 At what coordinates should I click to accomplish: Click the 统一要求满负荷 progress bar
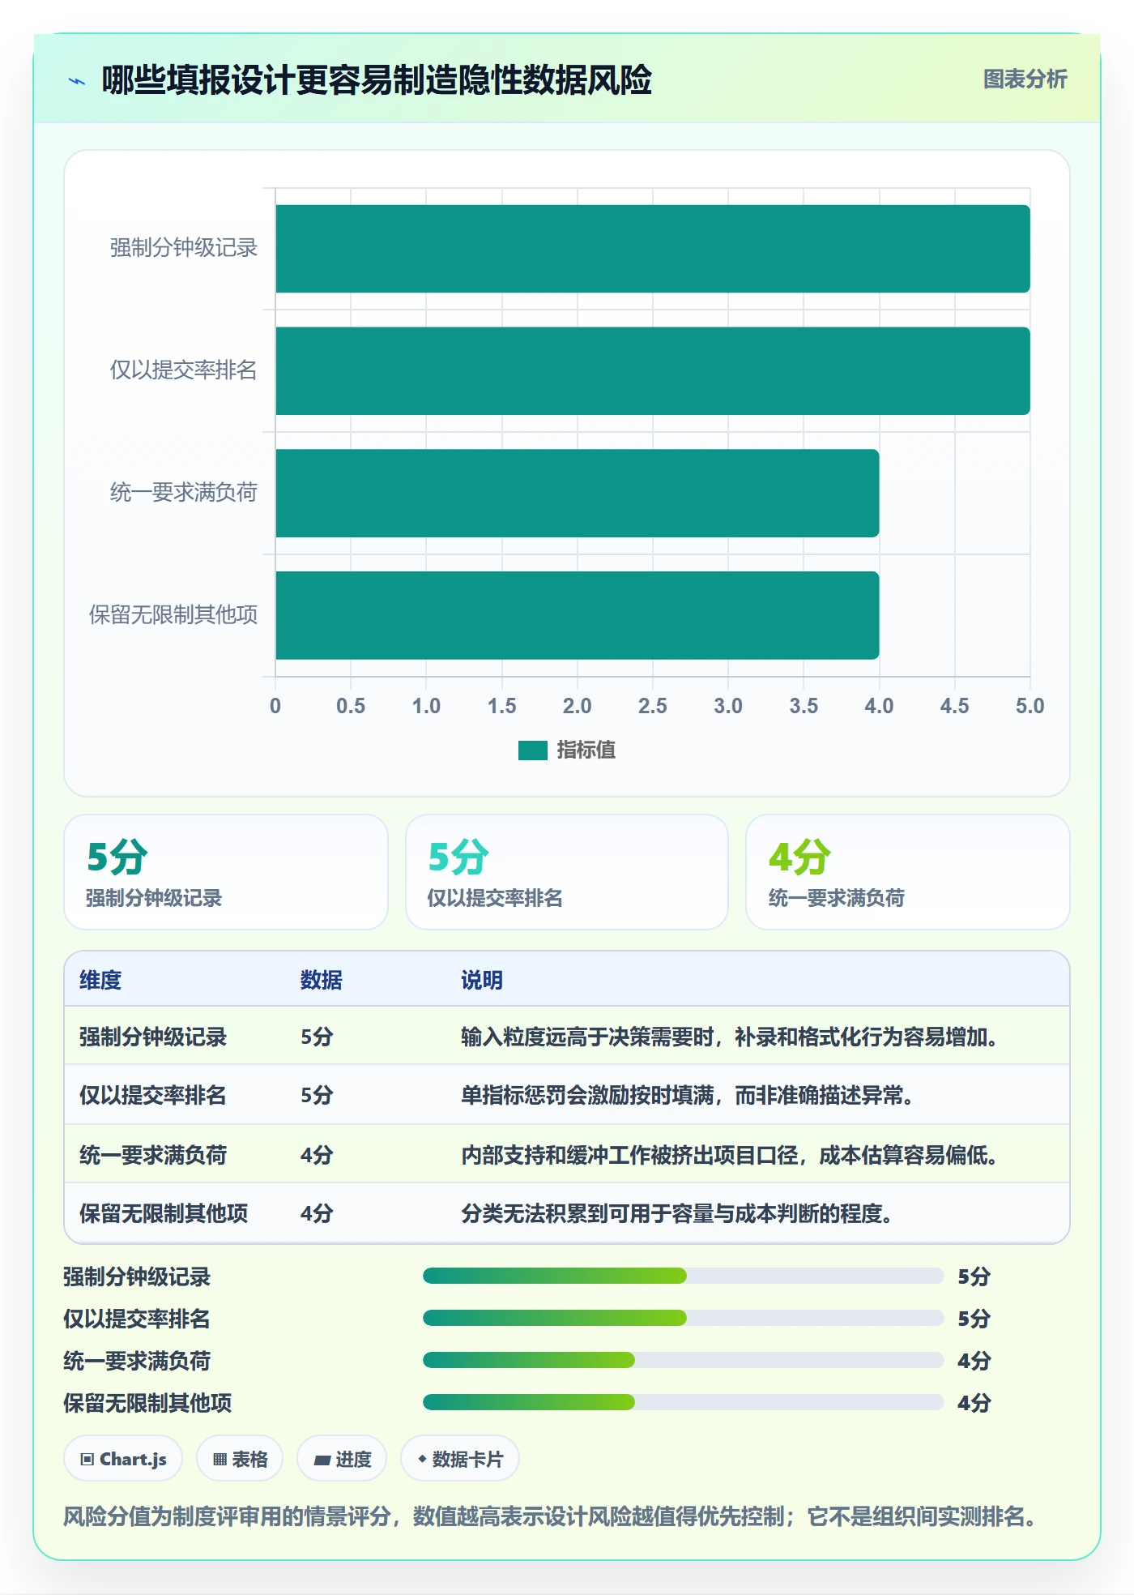(x=683, y=1361)
